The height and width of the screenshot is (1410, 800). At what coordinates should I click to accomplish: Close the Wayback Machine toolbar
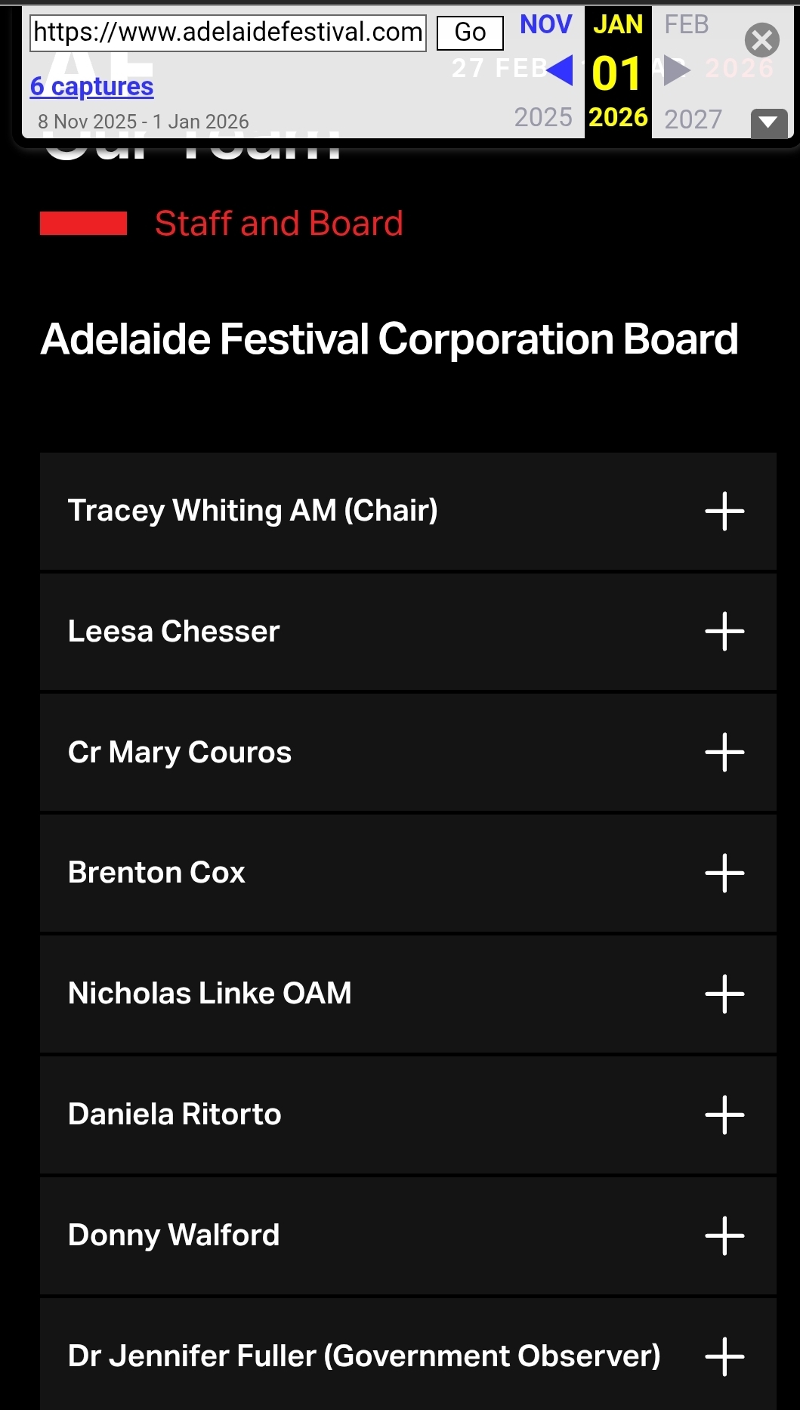(761, 40)
